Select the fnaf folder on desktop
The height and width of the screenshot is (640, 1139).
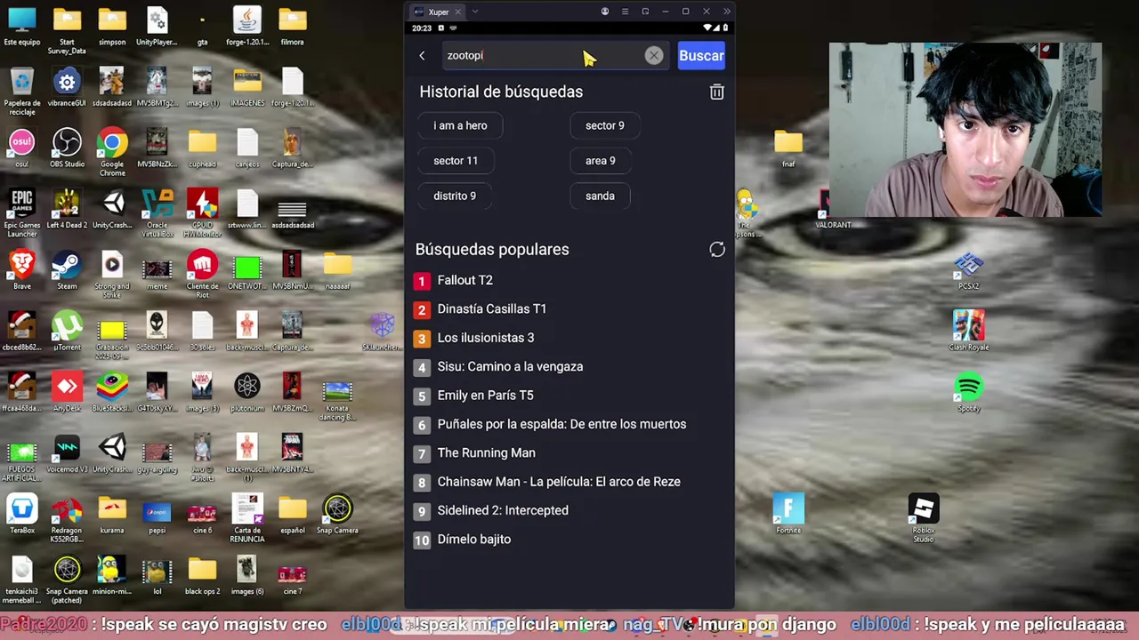pos(788,148)
